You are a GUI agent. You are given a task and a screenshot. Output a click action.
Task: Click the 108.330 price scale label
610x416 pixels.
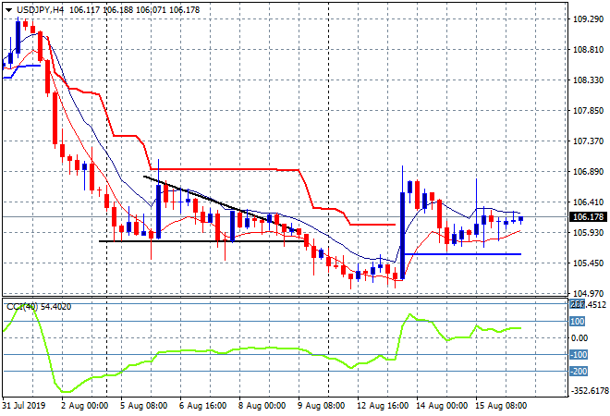[x=589, y=80]
